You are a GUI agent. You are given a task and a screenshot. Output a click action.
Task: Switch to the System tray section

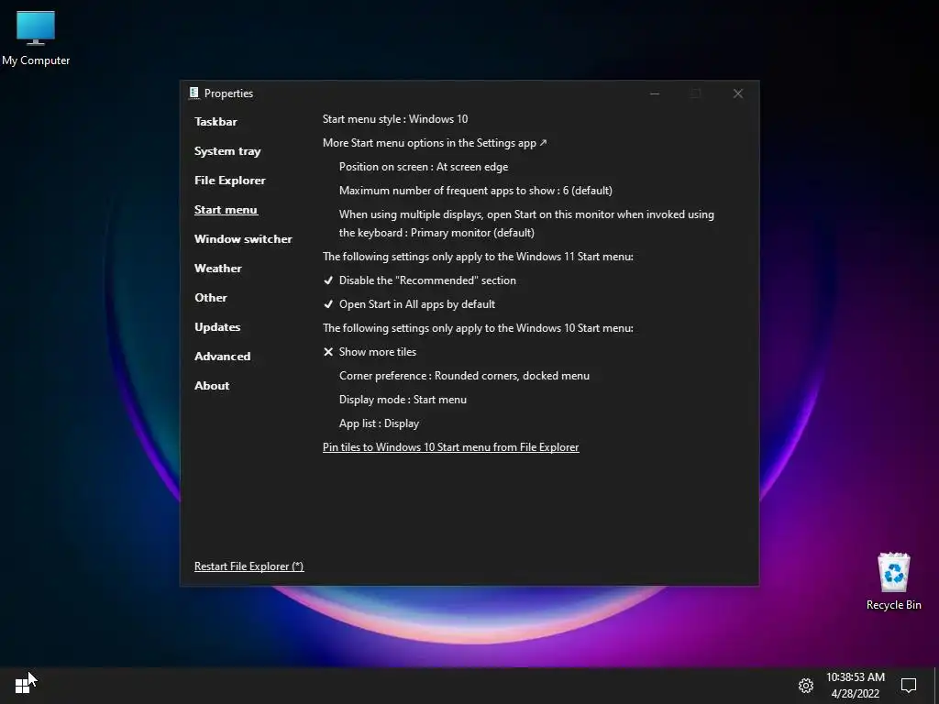point(227,151)
